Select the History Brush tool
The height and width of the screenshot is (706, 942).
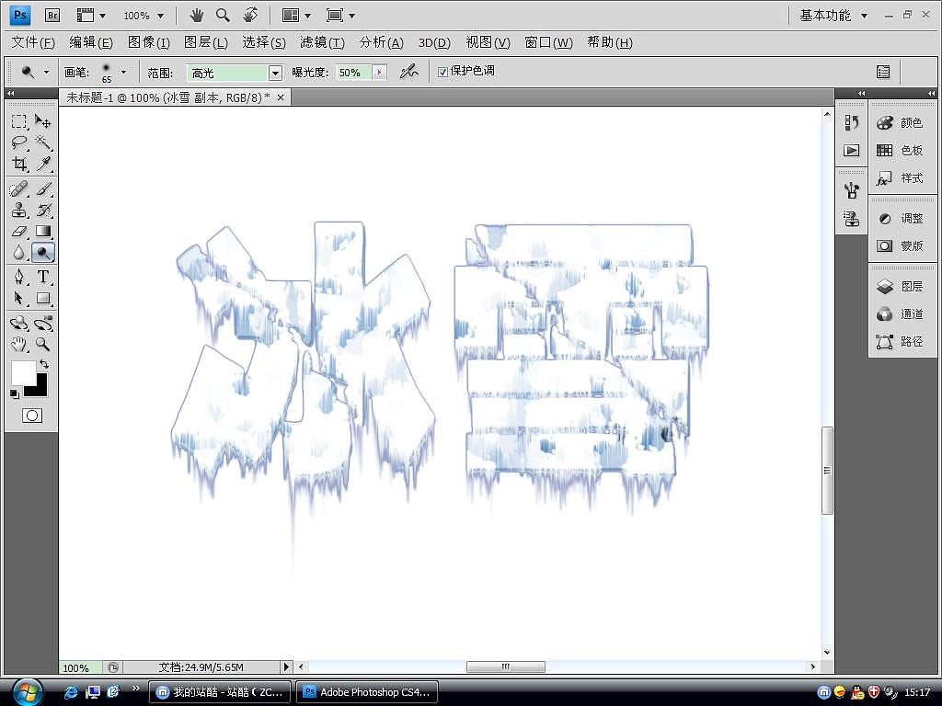[42, 211]
